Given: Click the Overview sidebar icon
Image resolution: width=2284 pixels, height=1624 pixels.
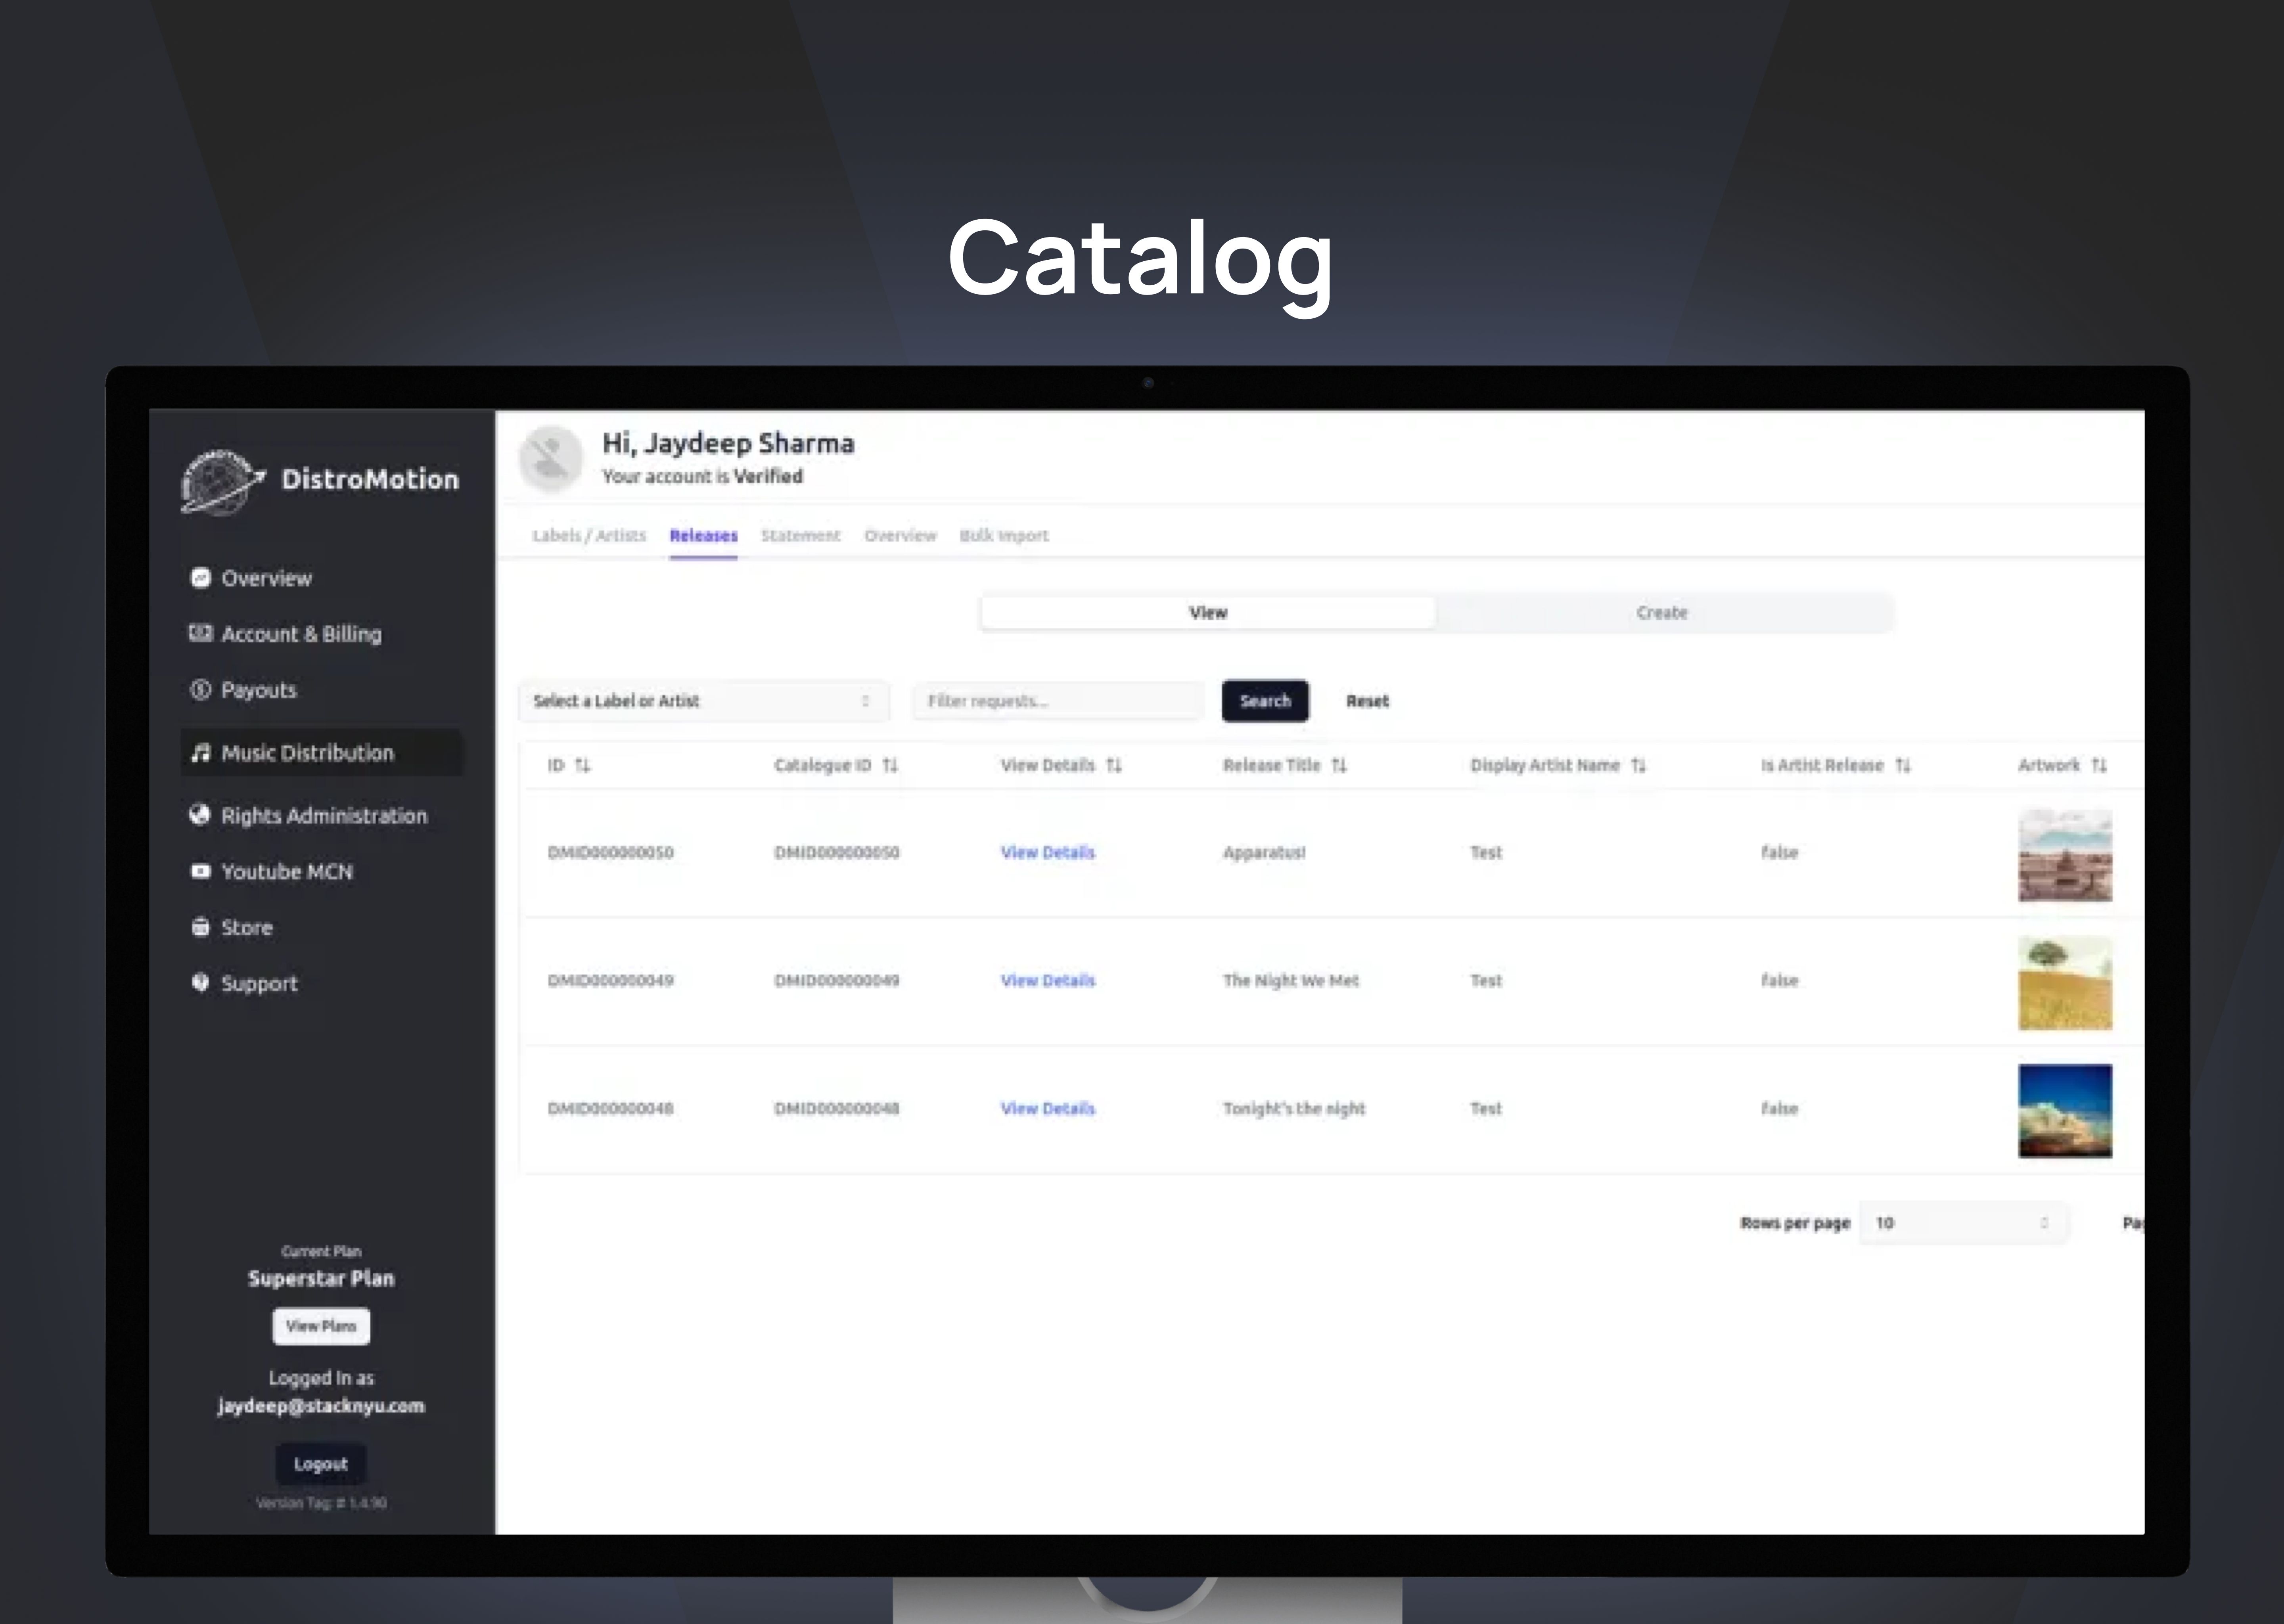Looking at the screenshot, I should [201, 578].
